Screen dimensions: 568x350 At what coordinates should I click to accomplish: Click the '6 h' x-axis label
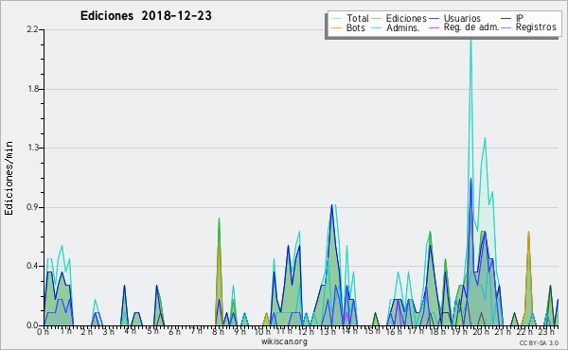click(174, 331)
